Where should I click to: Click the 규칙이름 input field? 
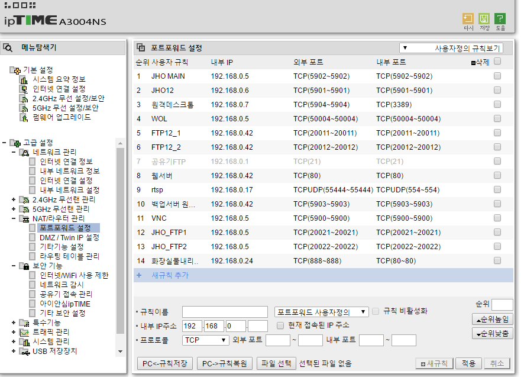(225, 312)
